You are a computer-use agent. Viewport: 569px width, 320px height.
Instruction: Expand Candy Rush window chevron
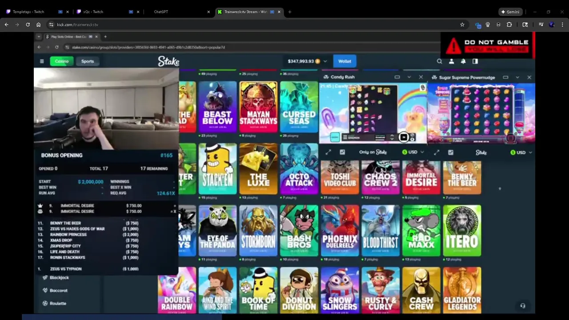(409, 77)
